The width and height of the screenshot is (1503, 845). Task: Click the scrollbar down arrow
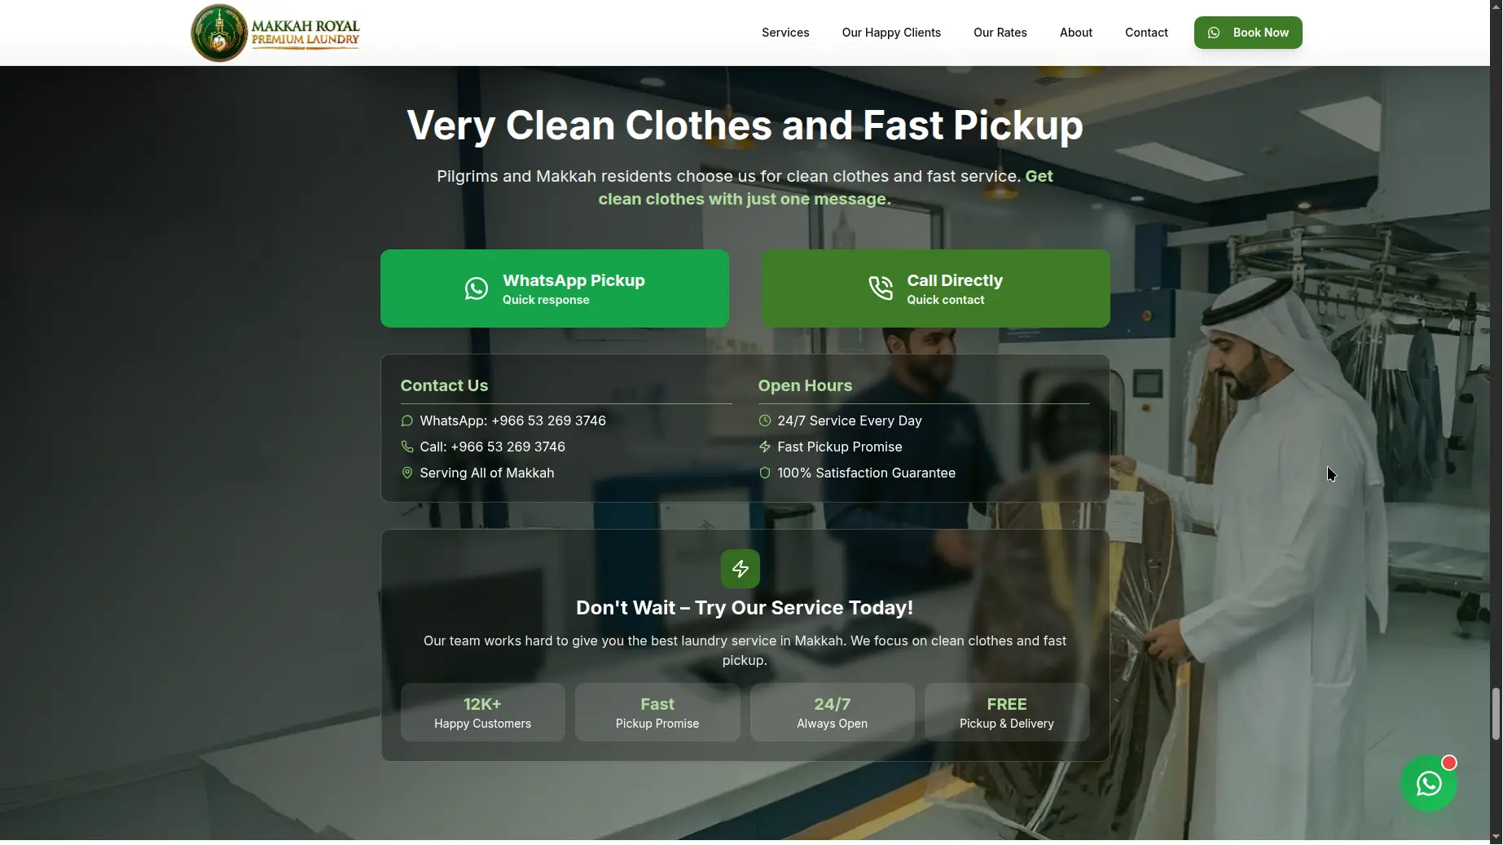1496,838
